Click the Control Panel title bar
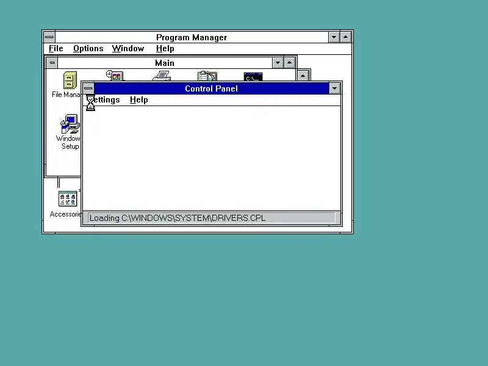 pyautogui.click(x=211, y=88)
